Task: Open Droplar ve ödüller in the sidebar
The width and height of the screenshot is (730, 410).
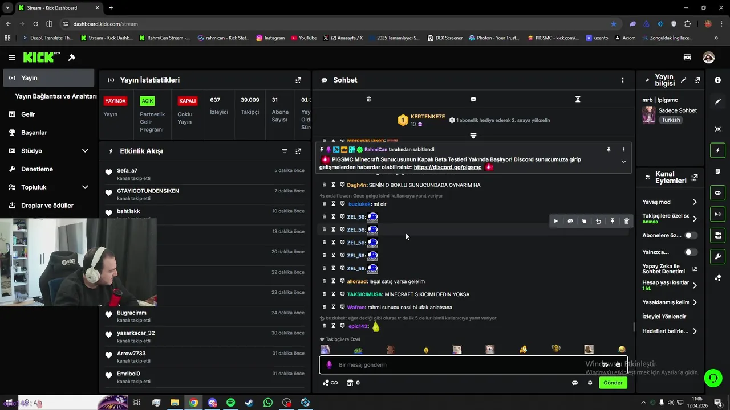Action: [x=48, y=206]
